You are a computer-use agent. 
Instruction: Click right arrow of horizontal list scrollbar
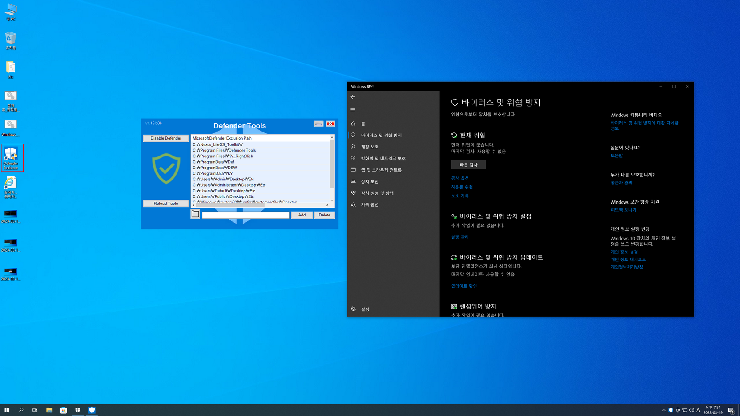(x=327, y=205)
